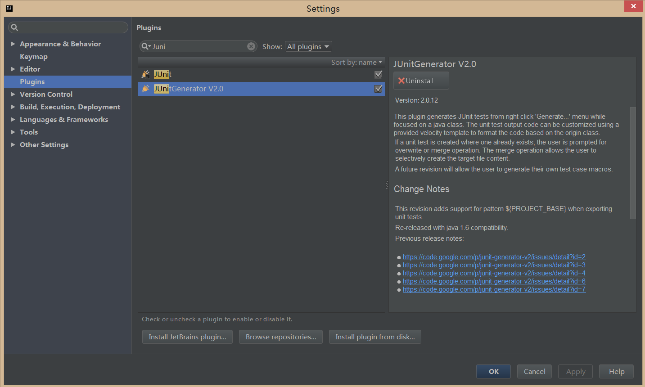
Task: Open the Editor settings page
Action: point(30,69)
